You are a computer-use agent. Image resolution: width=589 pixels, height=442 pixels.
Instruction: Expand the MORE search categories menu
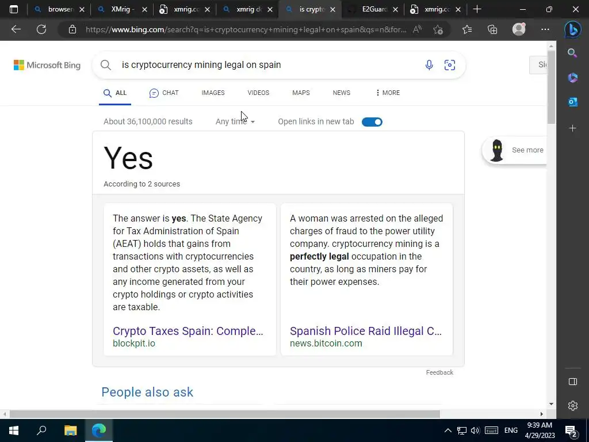coord(387,93)
